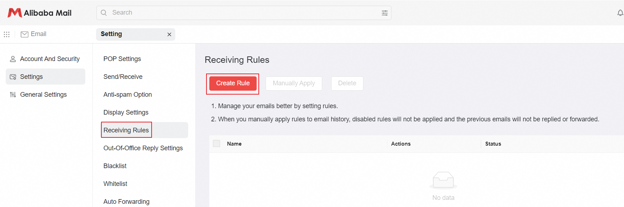Open Auto Forwarding settings
This screenshot has width=624, height=207.
[126, 202]
